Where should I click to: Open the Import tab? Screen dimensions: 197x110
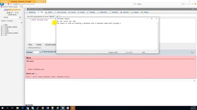click(x=81, y=12)
